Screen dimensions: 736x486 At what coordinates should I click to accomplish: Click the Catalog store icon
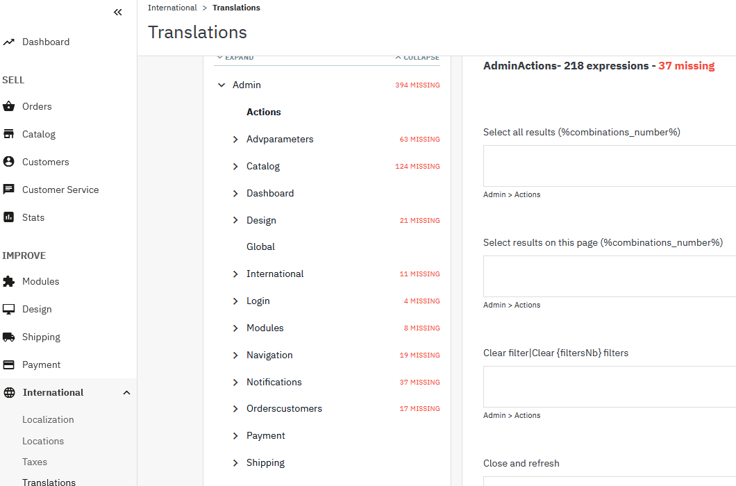tap(8, 134)
